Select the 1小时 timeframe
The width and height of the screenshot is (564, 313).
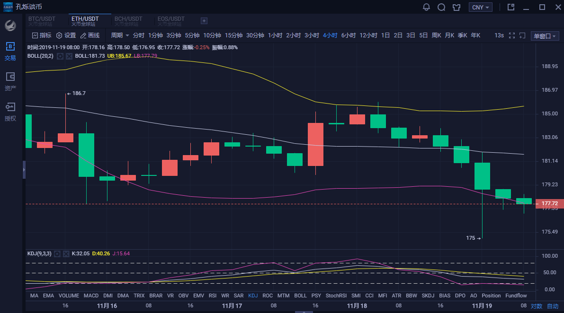click(275, 35)
